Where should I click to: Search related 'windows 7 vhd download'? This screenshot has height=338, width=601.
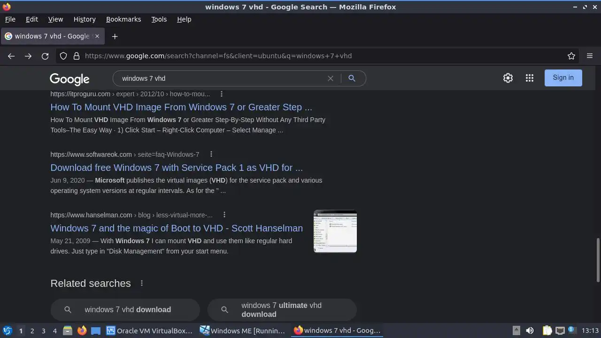[125, 309]
